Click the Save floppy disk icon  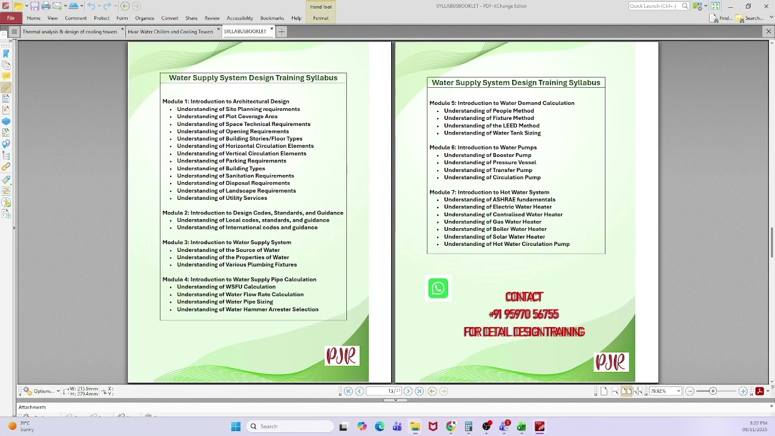(35, 6)
